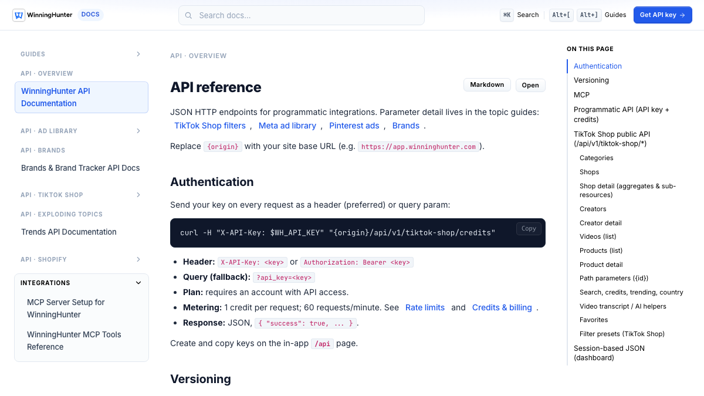Click the Alt+] next guide key

[x=589, y=15]
